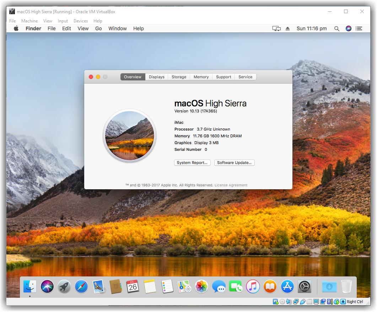This screenshot has width=377, height=312.
Task: Minimize About This Mac with yellow button
Action: coord(98,77)
